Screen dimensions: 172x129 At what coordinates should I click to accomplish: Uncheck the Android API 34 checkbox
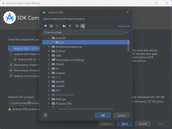pyautogui.click(x=15, y=59)
